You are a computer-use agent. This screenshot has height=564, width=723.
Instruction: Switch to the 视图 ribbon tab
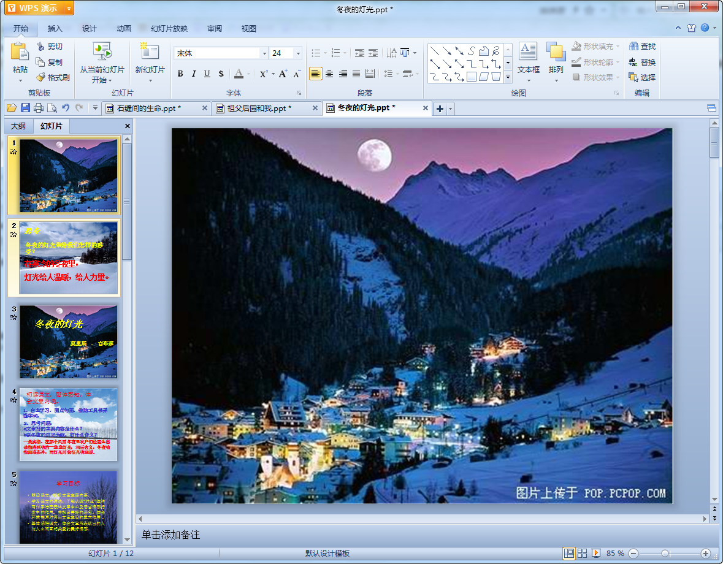[248, 29]
